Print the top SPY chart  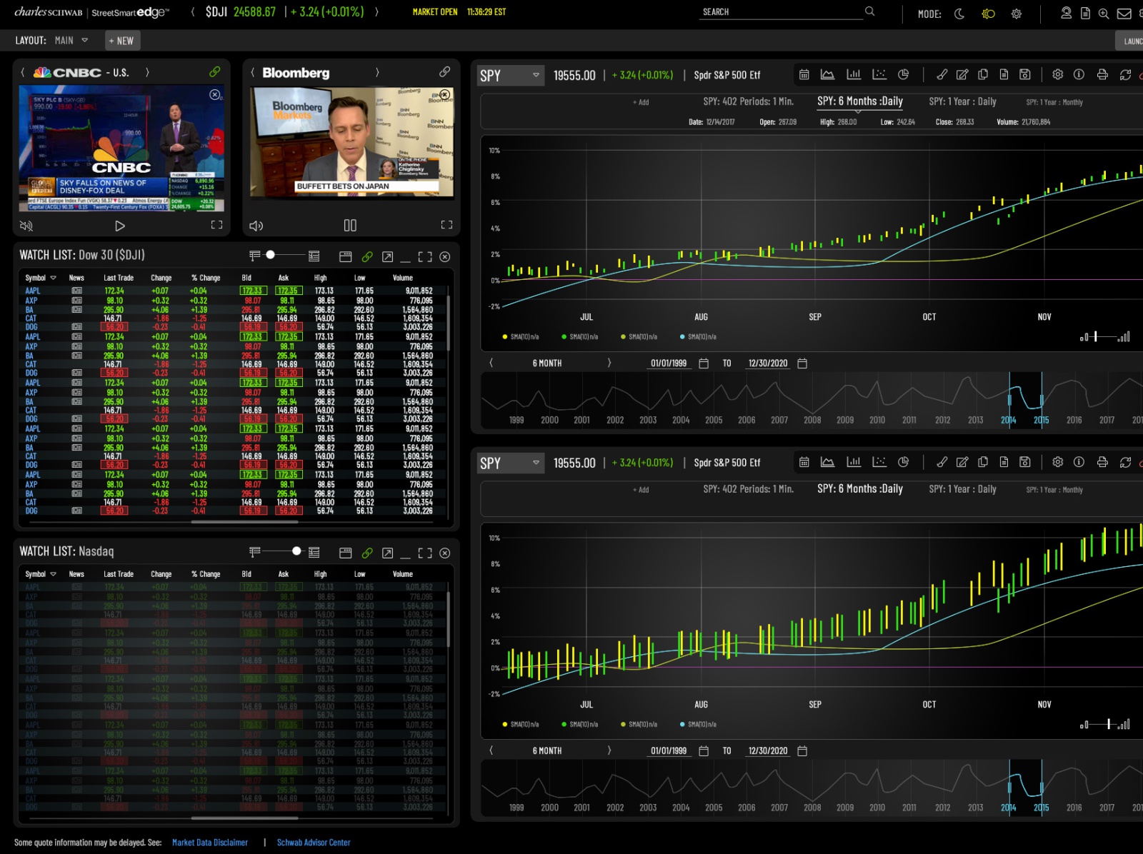1102,74
